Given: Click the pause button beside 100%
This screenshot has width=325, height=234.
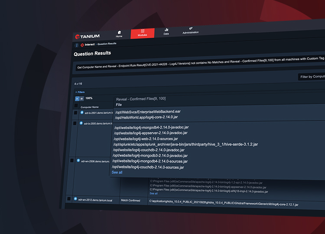Looking at the screenshot, I should (81, 99).
